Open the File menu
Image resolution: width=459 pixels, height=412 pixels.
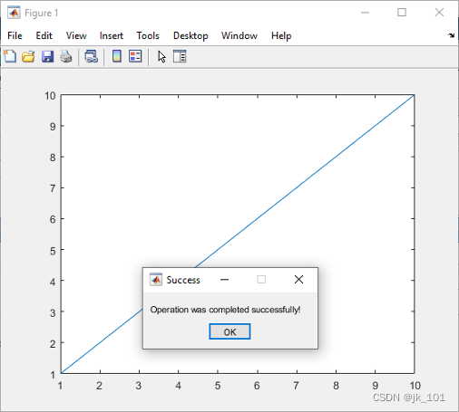coord(15,35)
